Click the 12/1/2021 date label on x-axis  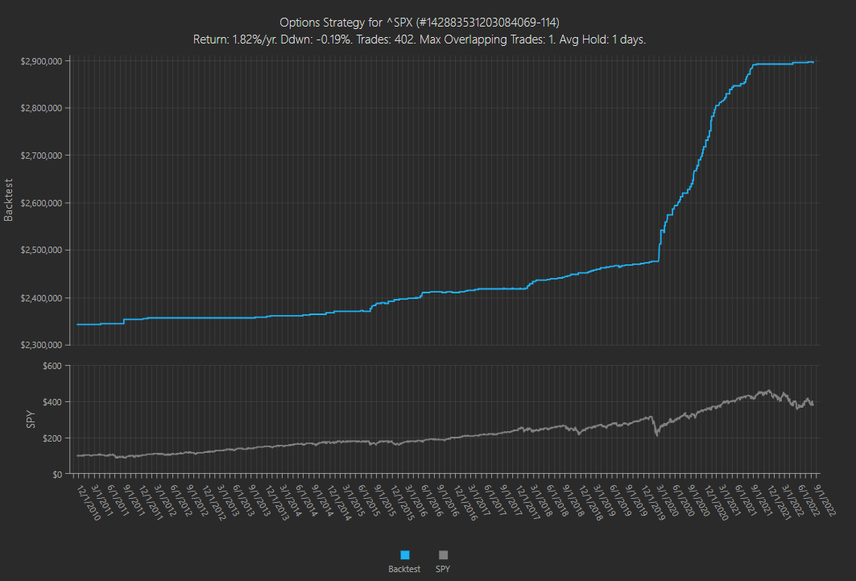click(x=779, y=502)
